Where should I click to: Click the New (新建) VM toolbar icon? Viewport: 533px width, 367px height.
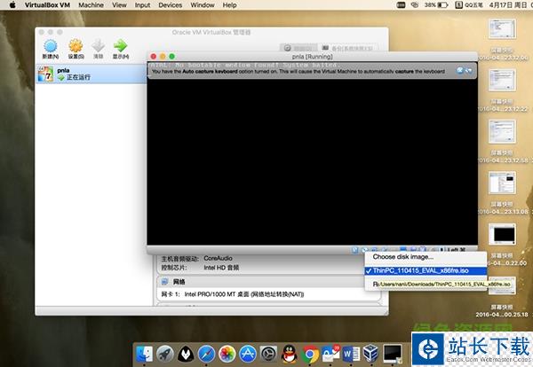click(51, 45)
